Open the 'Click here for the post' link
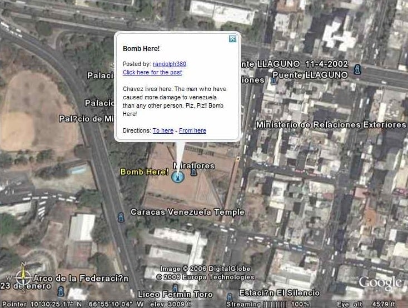The height and width of the screenshot is (308, 408). (x=152, y=72)
